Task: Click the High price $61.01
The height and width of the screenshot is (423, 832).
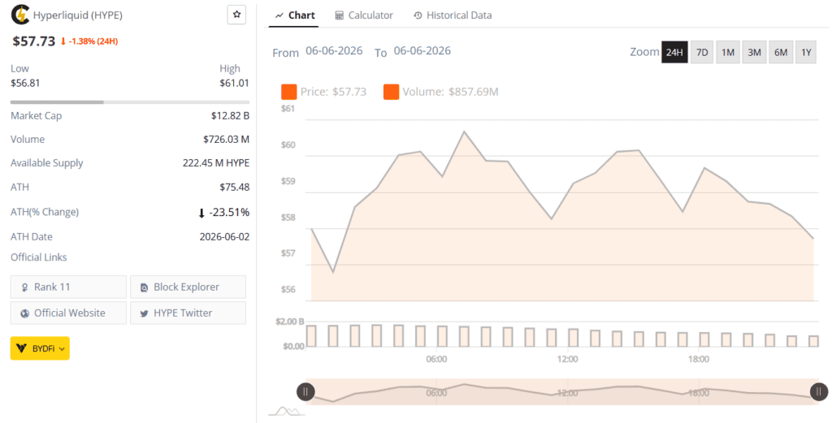Action: click(x=234, y=84)
